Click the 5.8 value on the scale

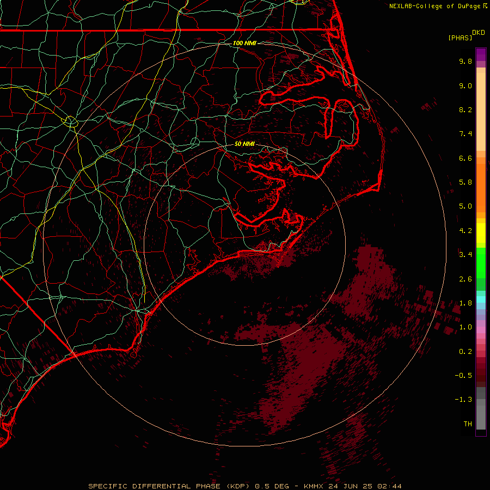pyautogui.click(x=465, y=182)
